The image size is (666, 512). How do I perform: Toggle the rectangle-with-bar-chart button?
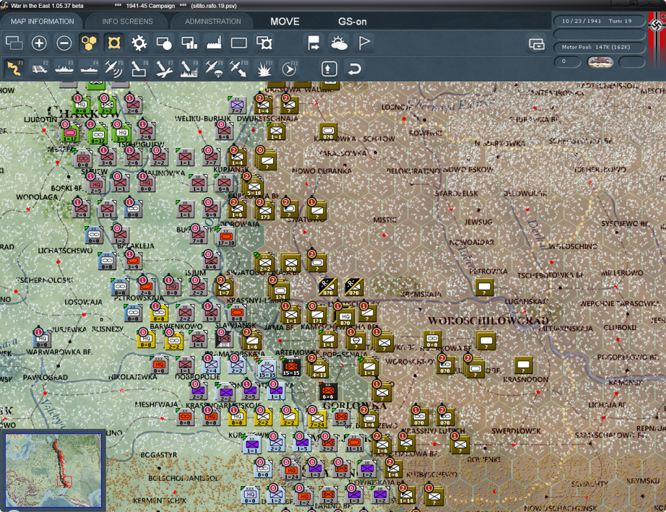click(189, 43)
